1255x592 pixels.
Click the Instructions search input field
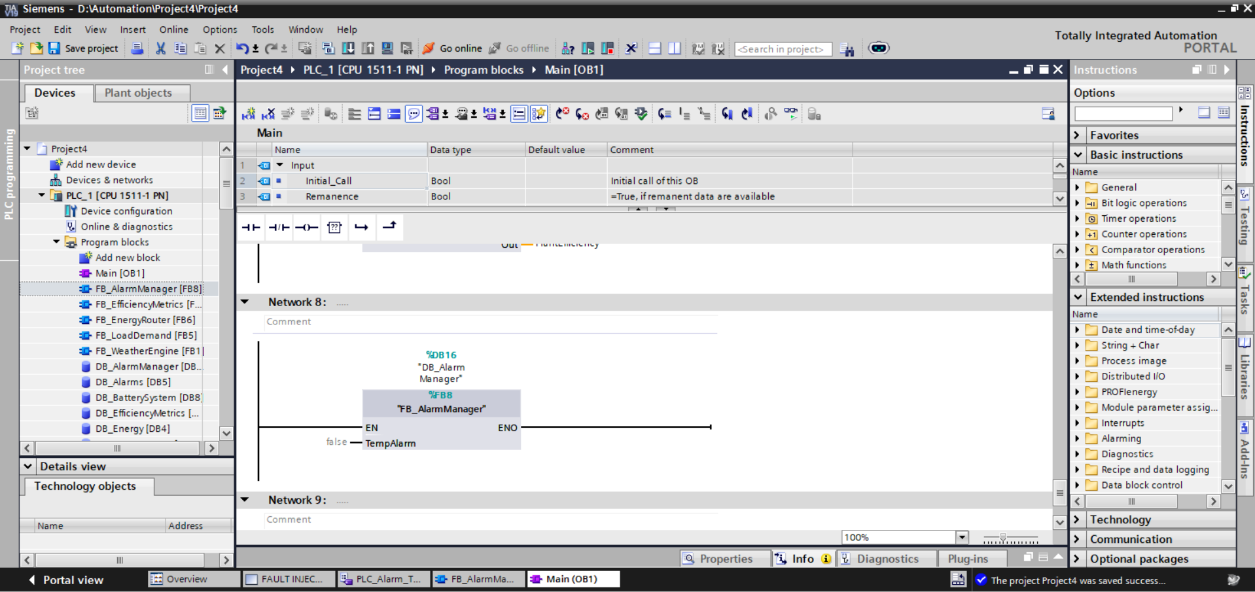[1123, 113]
